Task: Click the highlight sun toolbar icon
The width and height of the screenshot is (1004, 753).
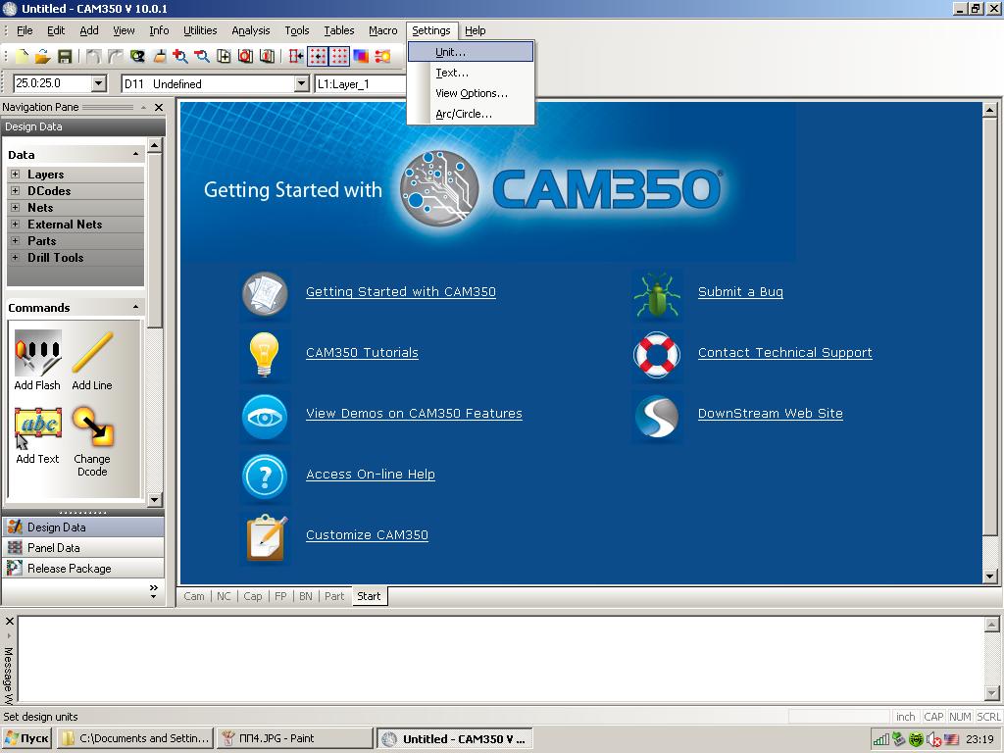Action: pos(383,56)
